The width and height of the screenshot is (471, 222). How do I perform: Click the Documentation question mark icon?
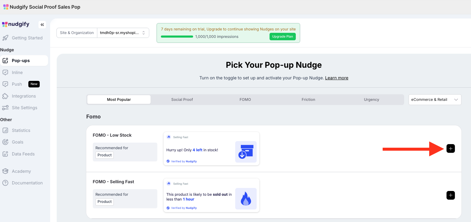5,183
